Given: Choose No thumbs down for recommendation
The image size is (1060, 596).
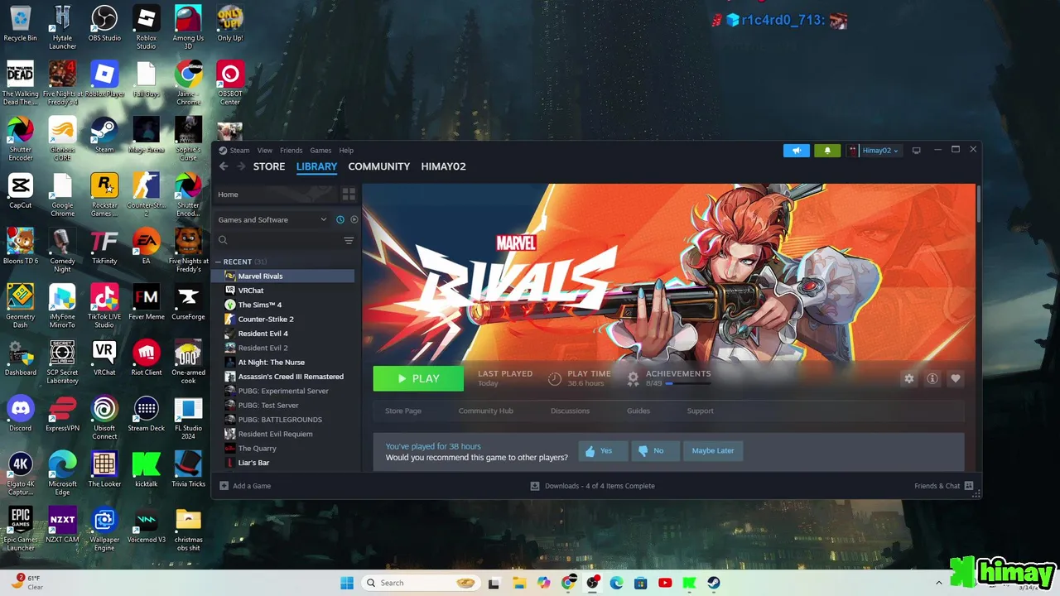Looking at the screenshot, I should click(655, 451).
